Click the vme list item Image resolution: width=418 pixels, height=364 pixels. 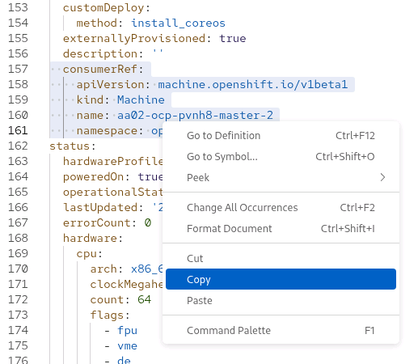(x=127, y=346)
